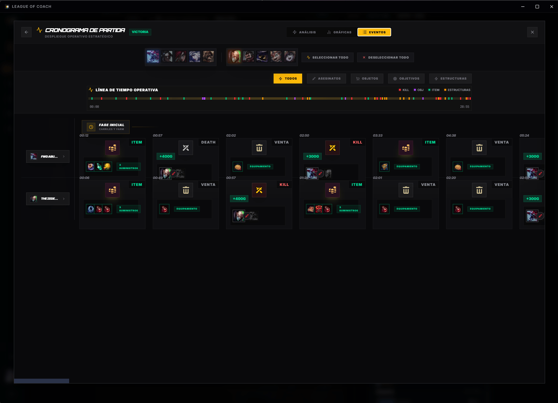Click the green potion item on the 00:12 card
The height and width of the screenshot is (403, 558).
coord(99,167)
